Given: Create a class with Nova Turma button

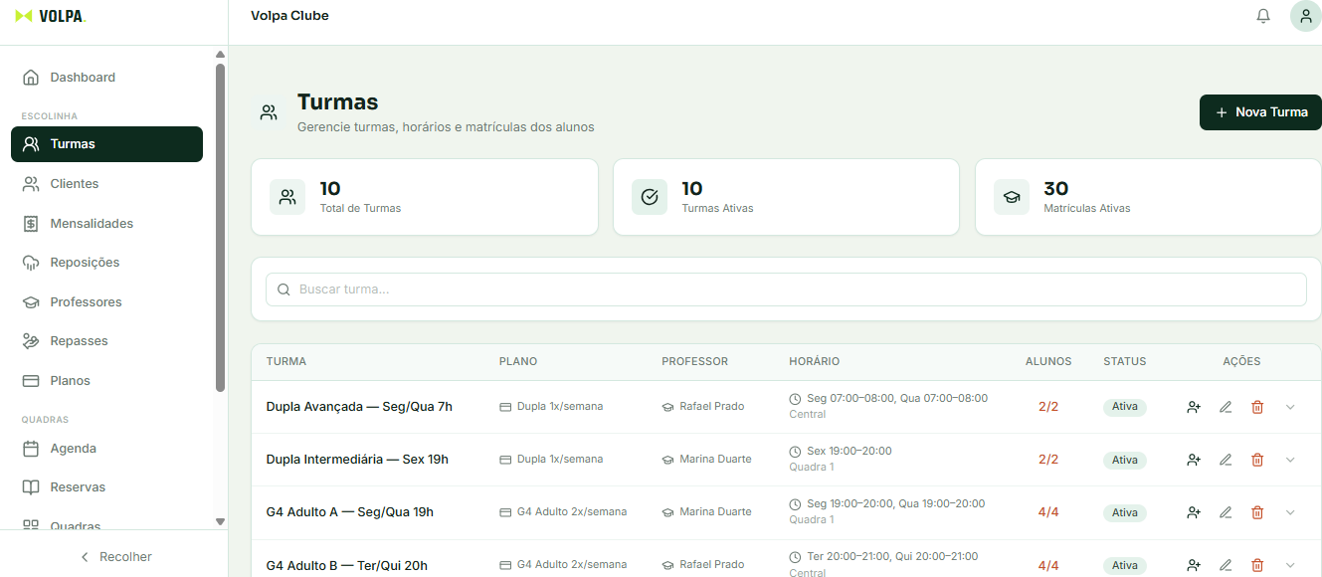Looking at the screenshot, I should (1260, 112).
